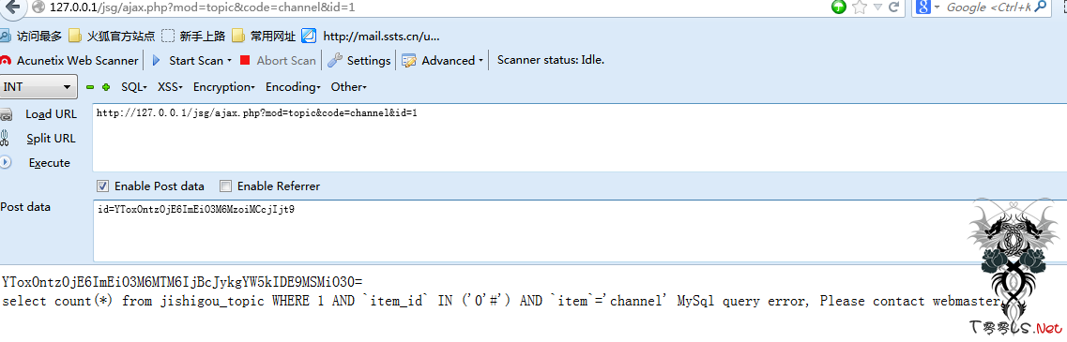
Task: Open the Other menu
Action: pyautogui.click(x=348, y=87)
